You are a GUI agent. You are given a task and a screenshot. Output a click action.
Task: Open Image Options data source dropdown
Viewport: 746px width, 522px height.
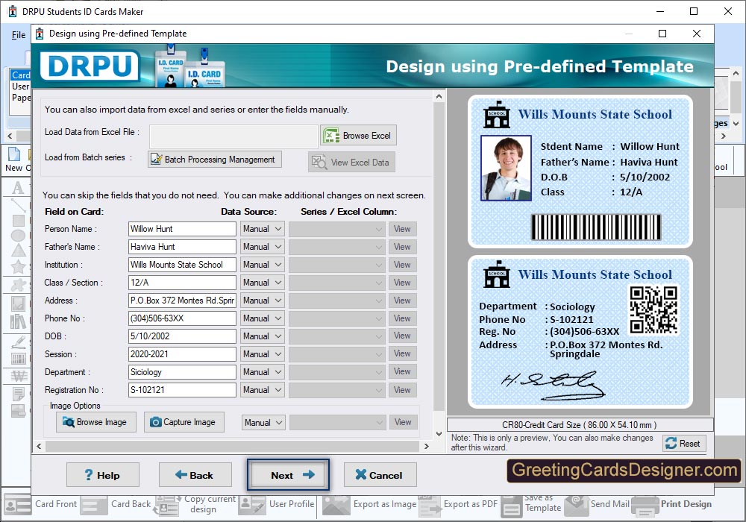pos(263,423)
